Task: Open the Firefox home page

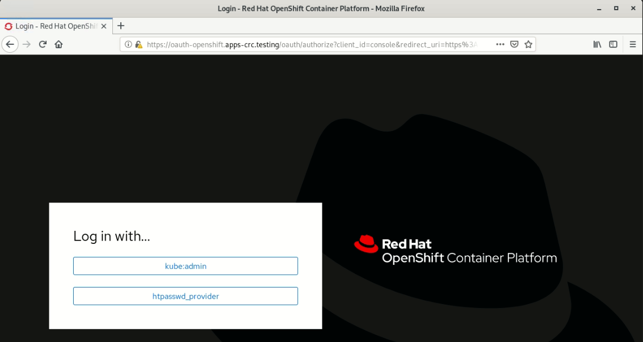Action: point(58,44)
